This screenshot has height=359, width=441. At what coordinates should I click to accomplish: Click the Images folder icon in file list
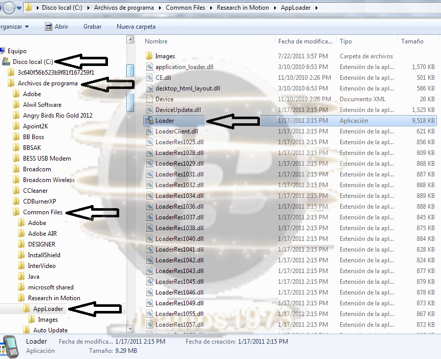(149, 56)
